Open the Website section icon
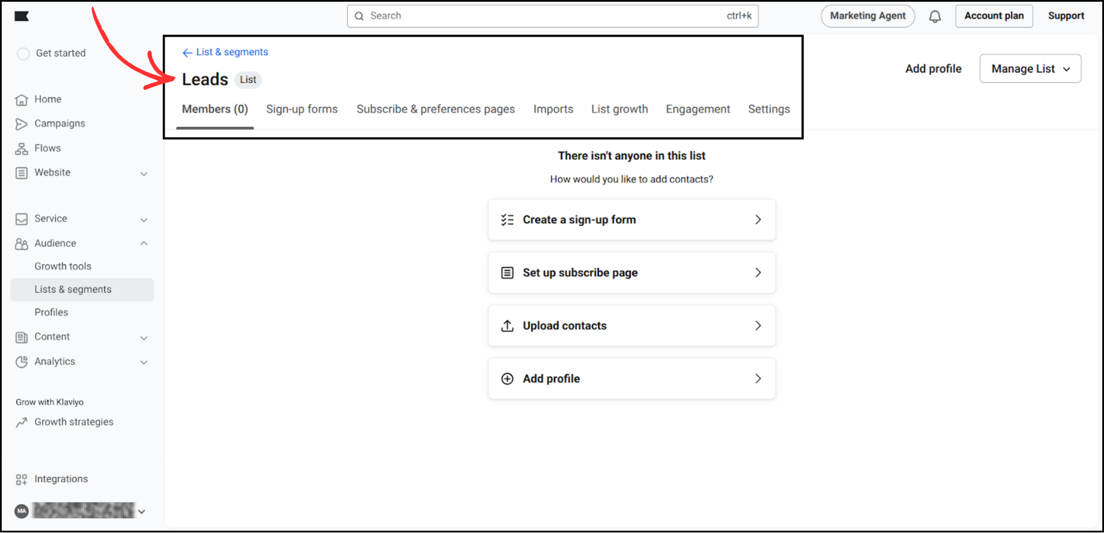 (x=21, y=172)
